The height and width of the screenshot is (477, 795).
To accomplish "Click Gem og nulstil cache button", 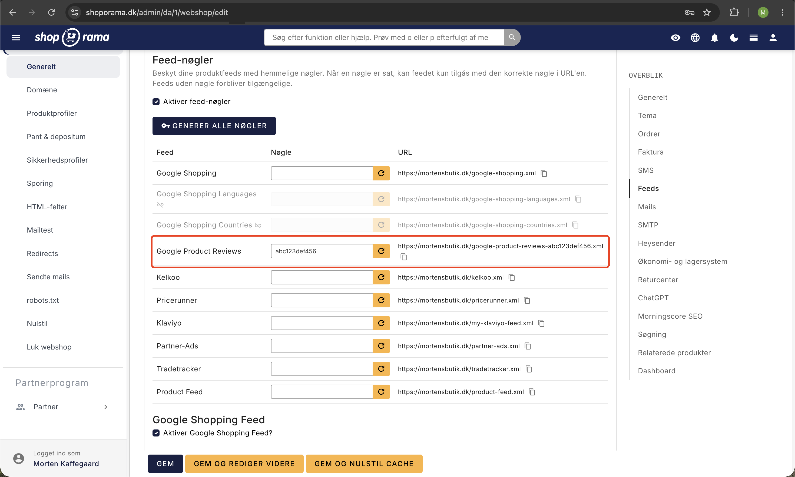I will tap(364, 463).
